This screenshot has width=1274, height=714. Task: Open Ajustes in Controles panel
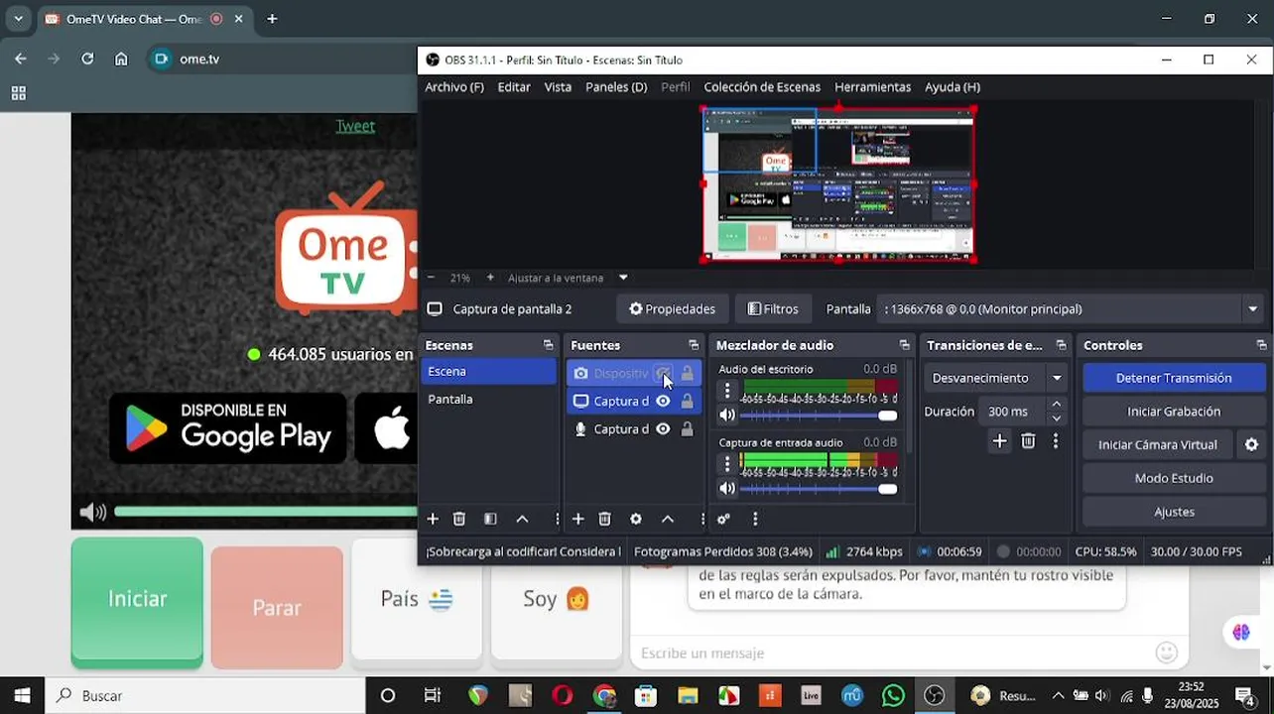click(1174, 512)
